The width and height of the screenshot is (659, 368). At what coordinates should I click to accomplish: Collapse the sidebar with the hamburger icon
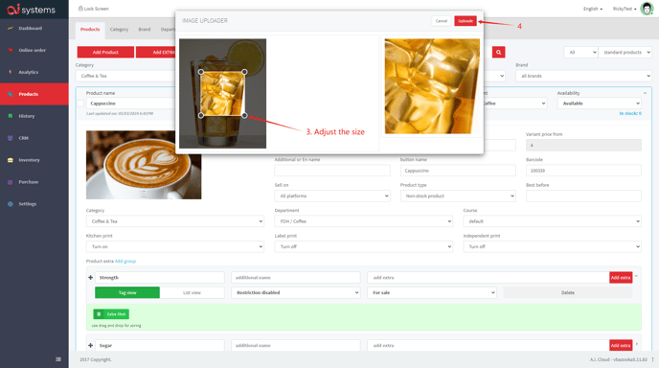(58, 359)
